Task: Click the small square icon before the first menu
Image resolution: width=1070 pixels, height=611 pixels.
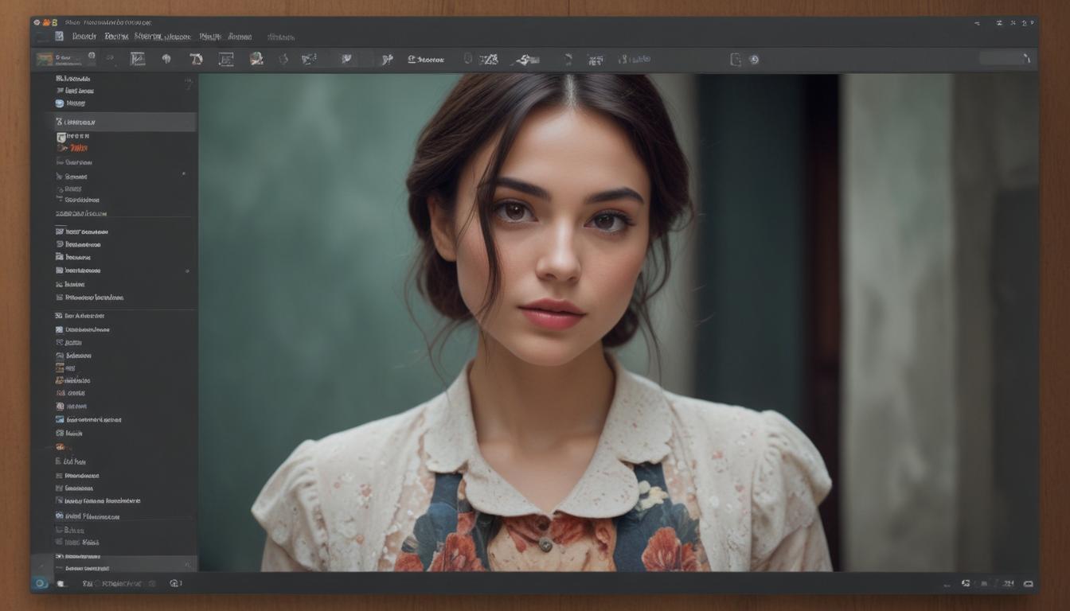Action: (x=58, y=37)
